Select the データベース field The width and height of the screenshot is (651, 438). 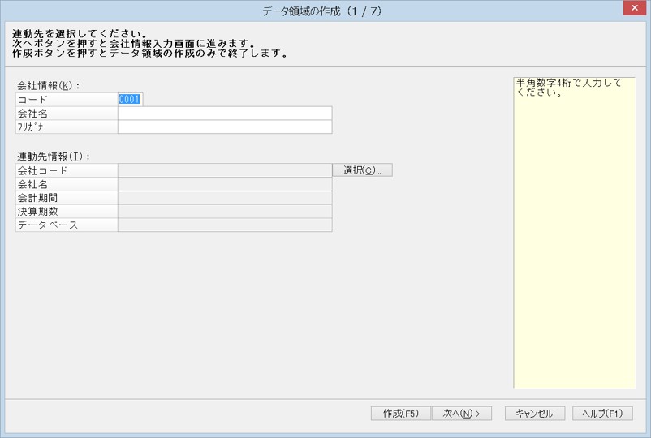(225, 225)
